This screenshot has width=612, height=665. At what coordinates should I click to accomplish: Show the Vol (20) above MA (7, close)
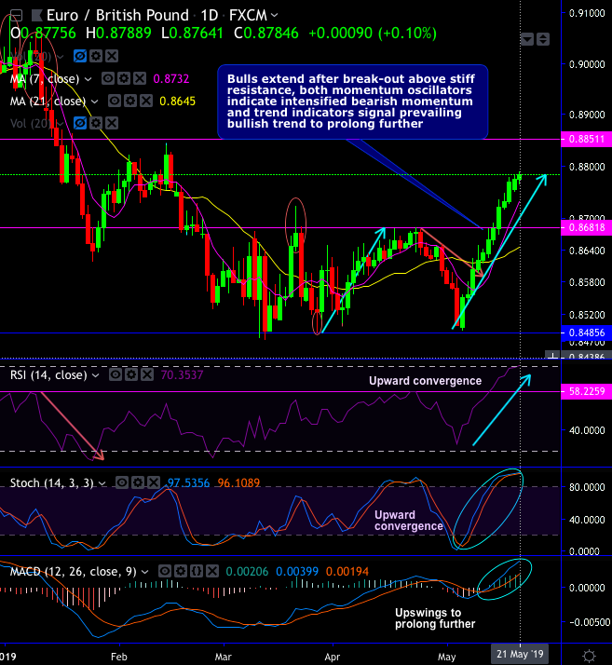pyautogui.click(x=80, y=56)
